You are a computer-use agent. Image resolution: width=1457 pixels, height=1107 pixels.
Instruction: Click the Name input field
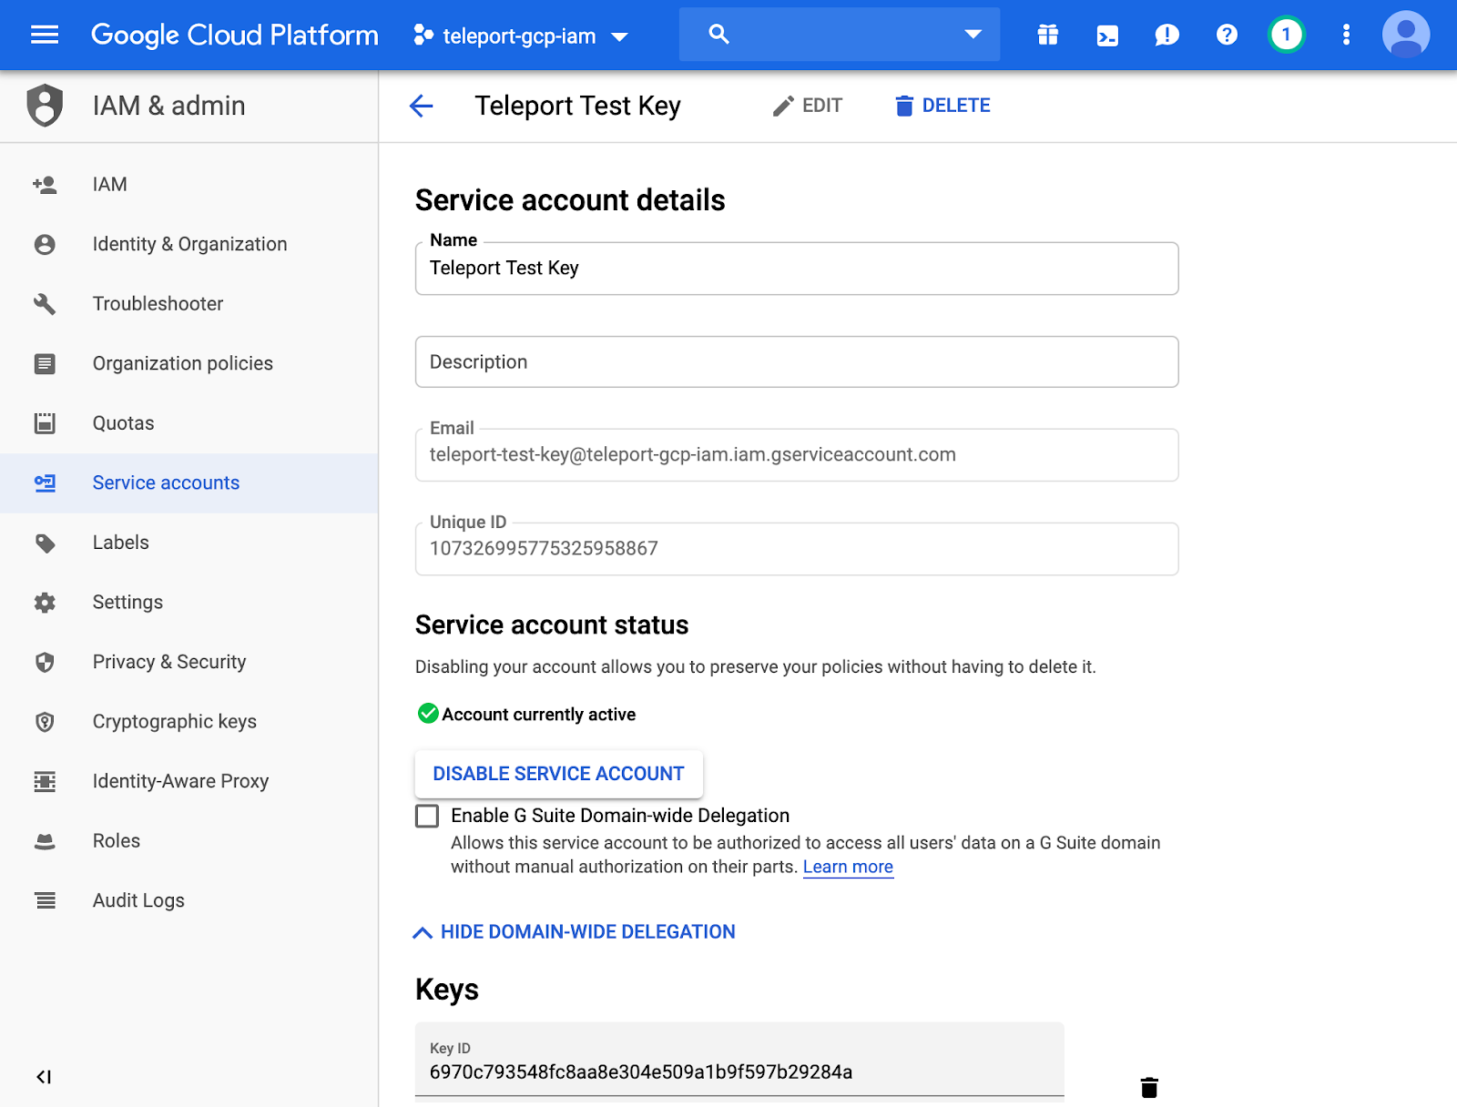tap(797, 269)
